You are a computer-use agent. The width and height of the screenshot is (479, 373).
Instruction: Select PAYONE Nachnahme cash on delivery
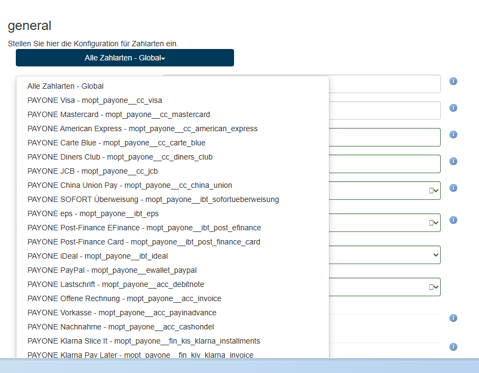121,327
